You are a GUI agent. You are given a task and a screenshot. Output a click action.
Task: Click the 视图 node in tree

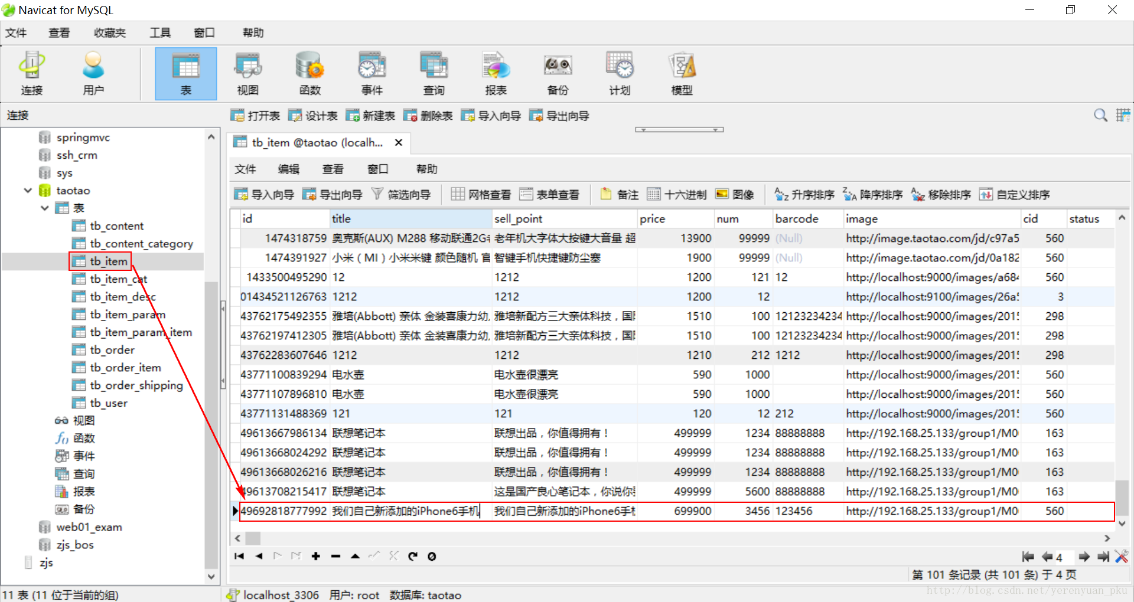(83, 420)
